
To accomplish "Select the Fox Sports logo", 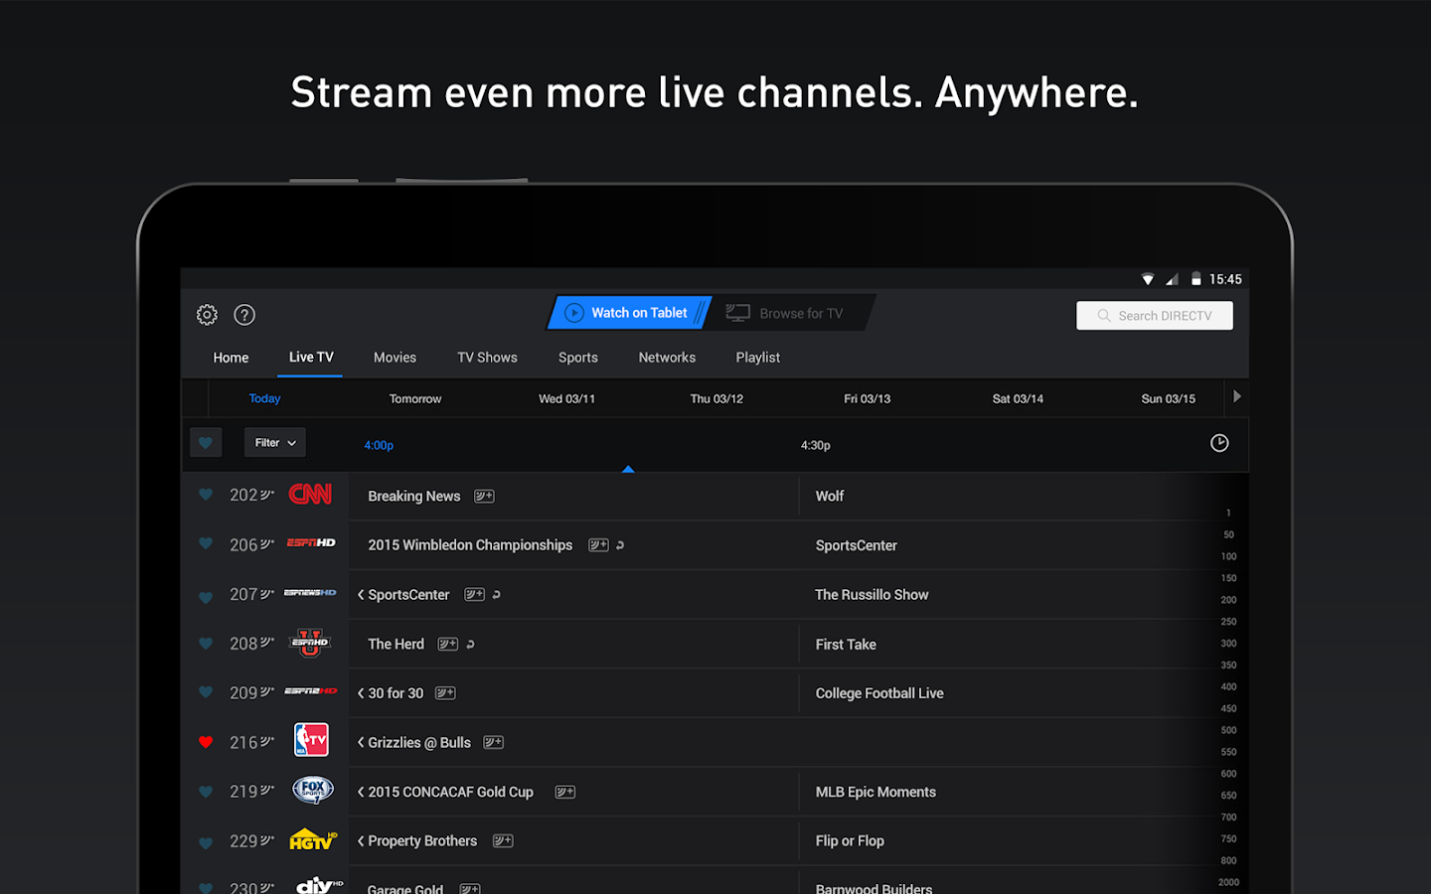I will (312, 790).
